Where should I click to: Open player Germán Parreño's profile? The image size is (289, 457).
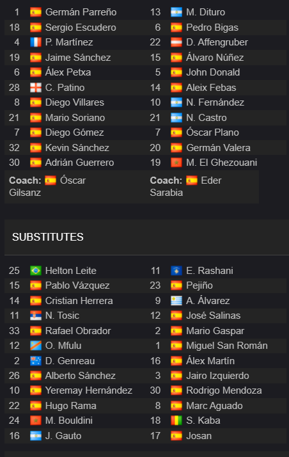tap(81, 12)
